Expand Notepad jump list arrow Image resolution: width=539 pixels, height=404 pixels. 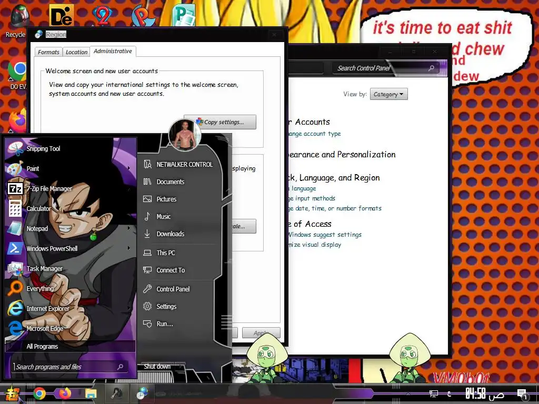(x=129, y=228)
